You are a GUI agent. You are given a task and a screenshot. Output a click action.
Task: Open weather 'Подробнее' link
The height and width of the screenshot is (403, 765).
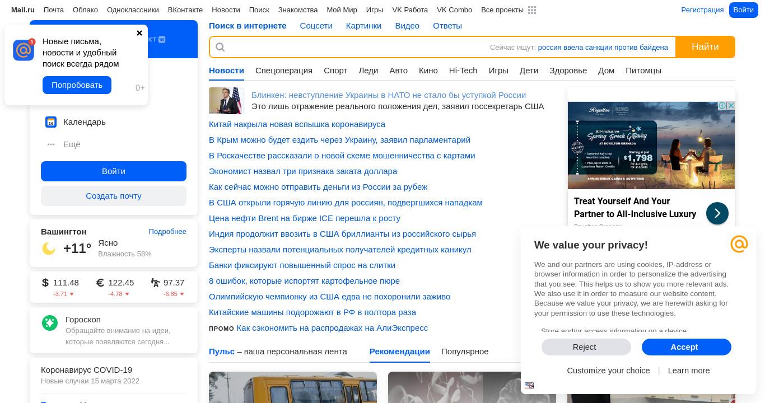pos(167,232)
